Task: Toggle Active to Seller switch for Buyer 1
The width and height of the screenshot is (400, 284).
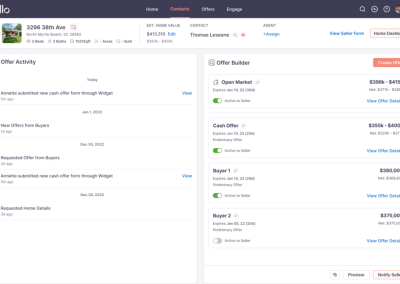Action: 217,195
